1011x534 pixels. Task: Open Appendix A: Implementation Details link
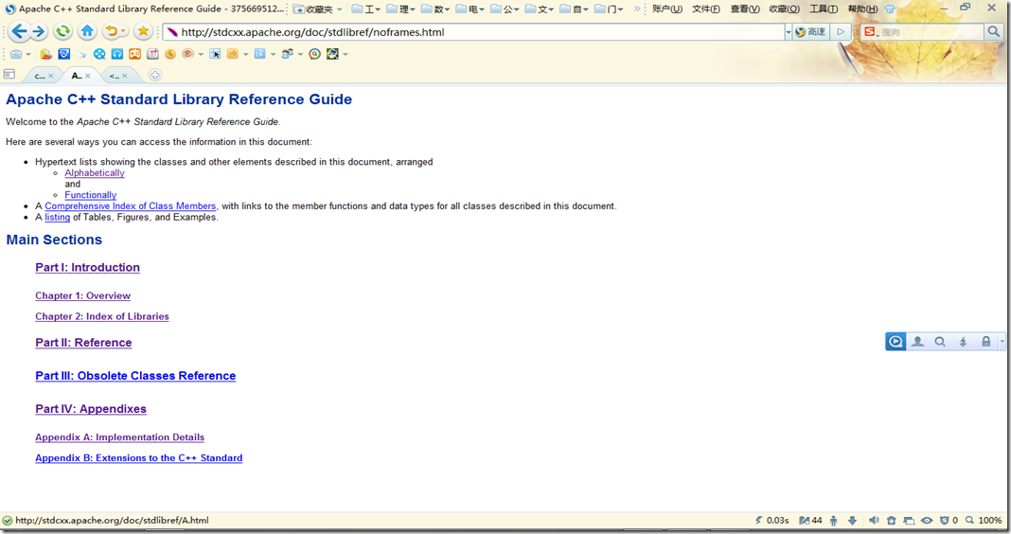(119, 437)
